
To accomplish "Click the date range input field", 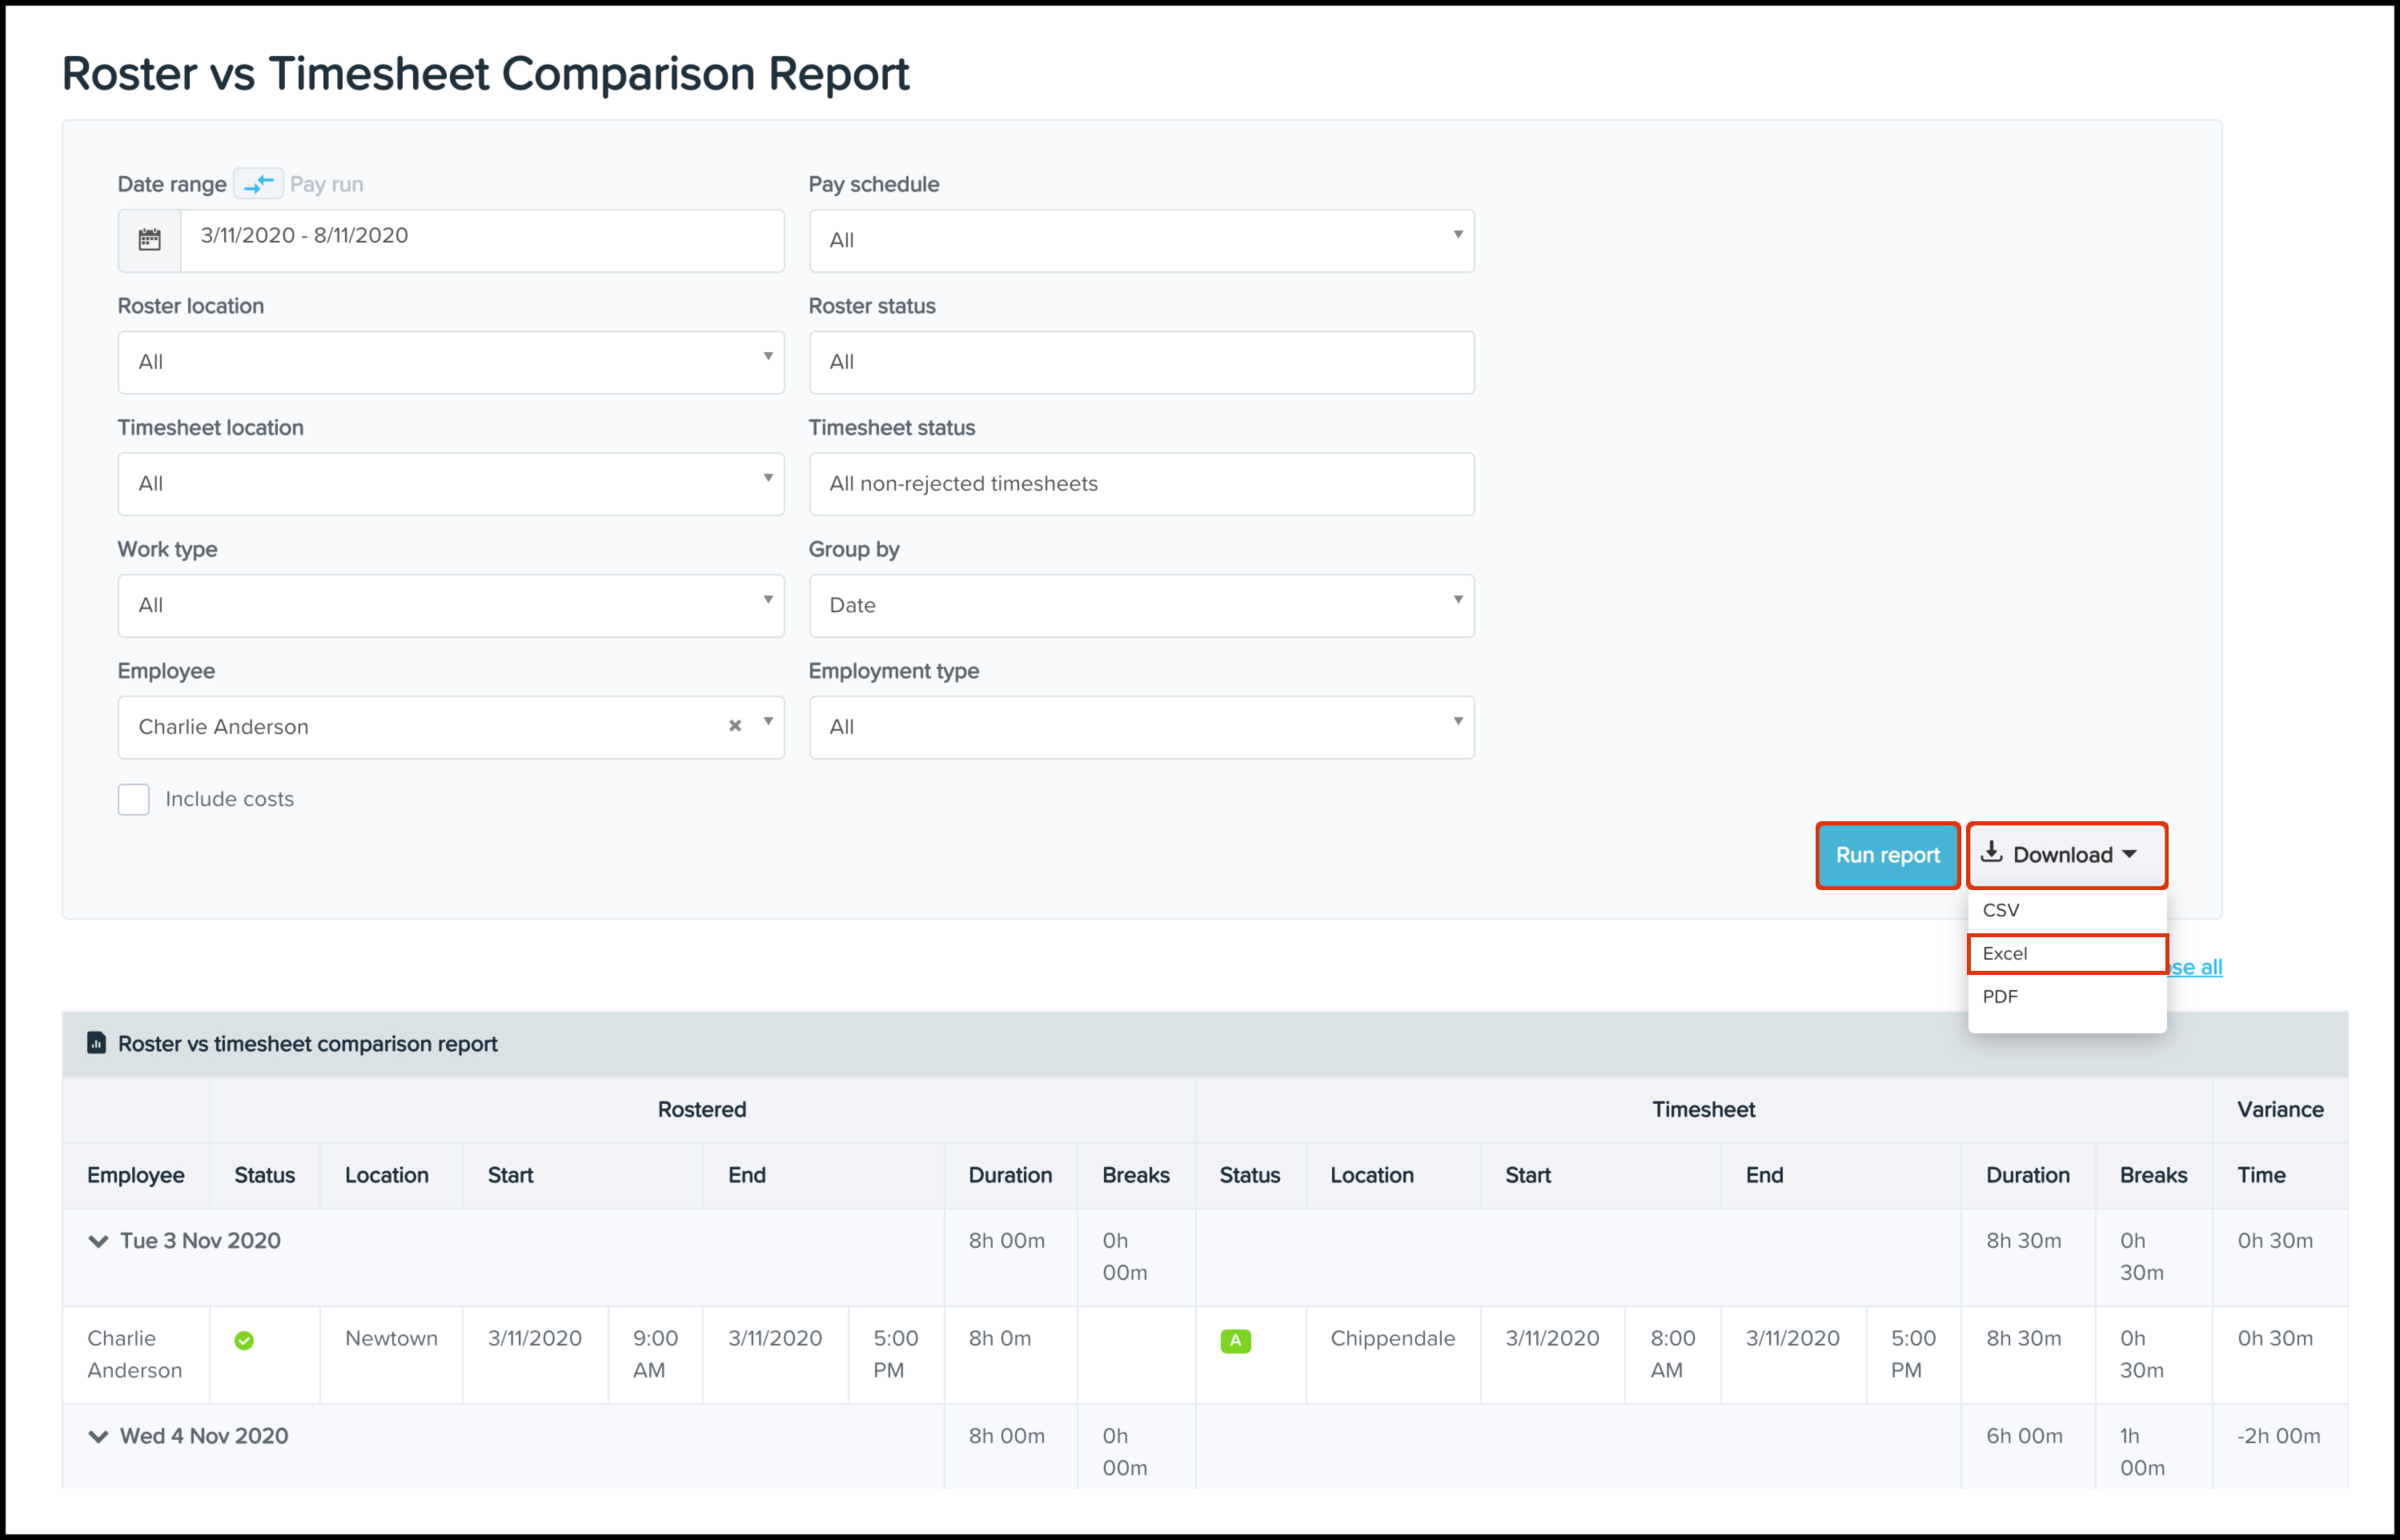I will [481, 240].
